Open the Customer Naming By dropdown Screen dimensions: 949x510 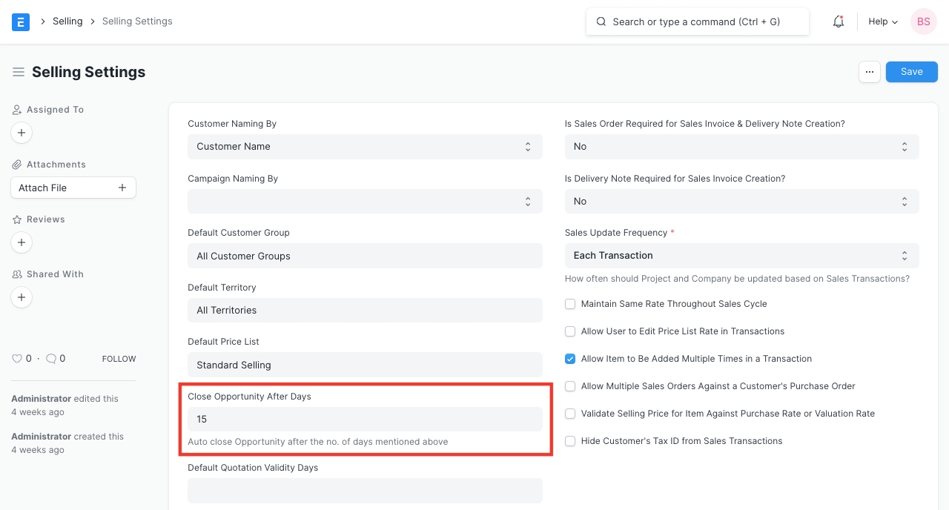[365, 147]
